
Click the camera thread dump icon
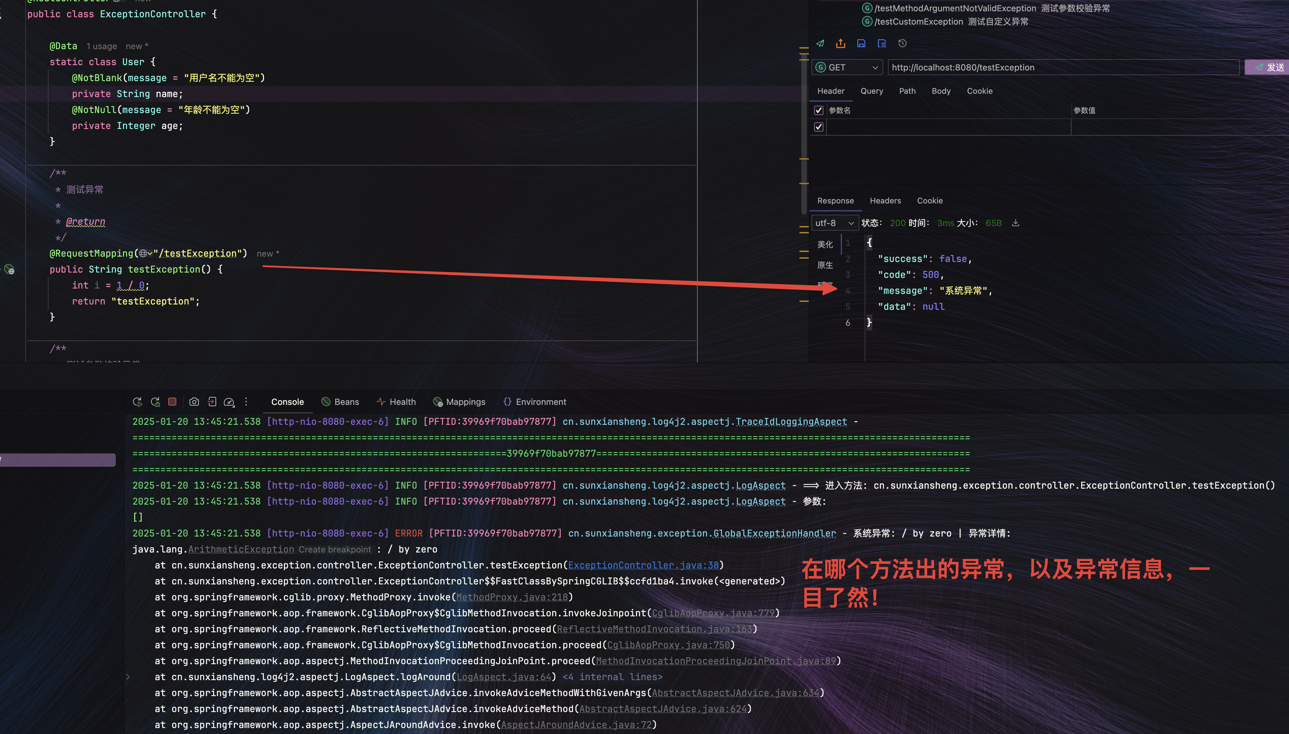click(194, 402)
